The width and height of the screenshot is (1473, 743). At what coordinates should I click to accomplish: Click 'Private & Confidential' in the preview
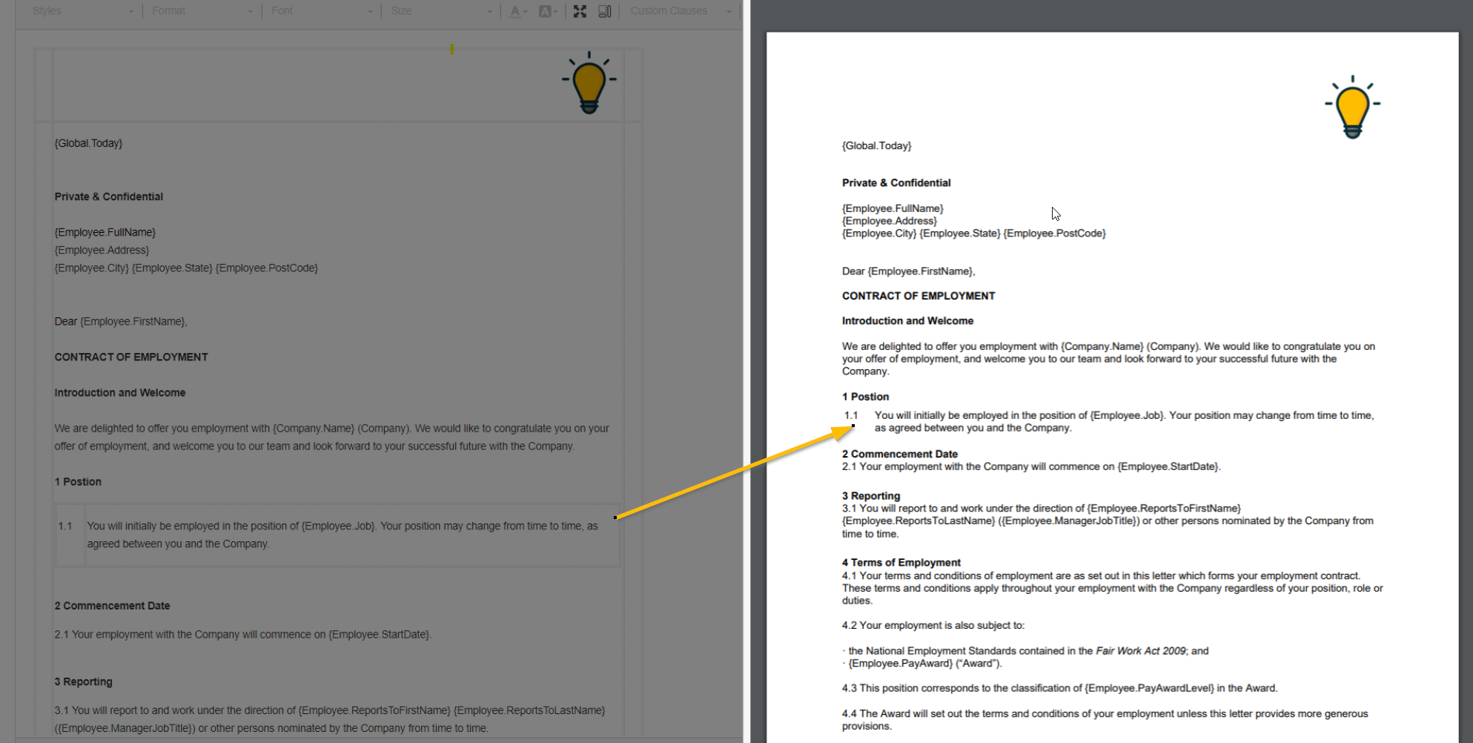coord(896,183)
